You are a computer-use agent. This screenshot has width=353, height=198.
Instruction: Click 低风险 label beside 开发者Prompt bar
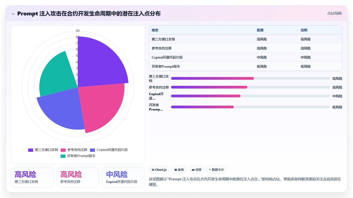pyautogui.click(x=337, y=107)
